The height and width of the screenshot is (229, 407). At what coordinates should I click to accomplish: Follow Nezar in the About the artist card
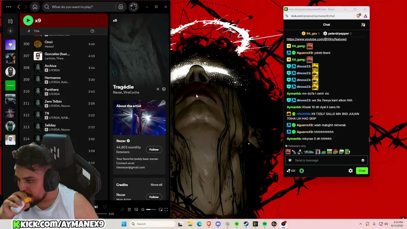(154, 149)
